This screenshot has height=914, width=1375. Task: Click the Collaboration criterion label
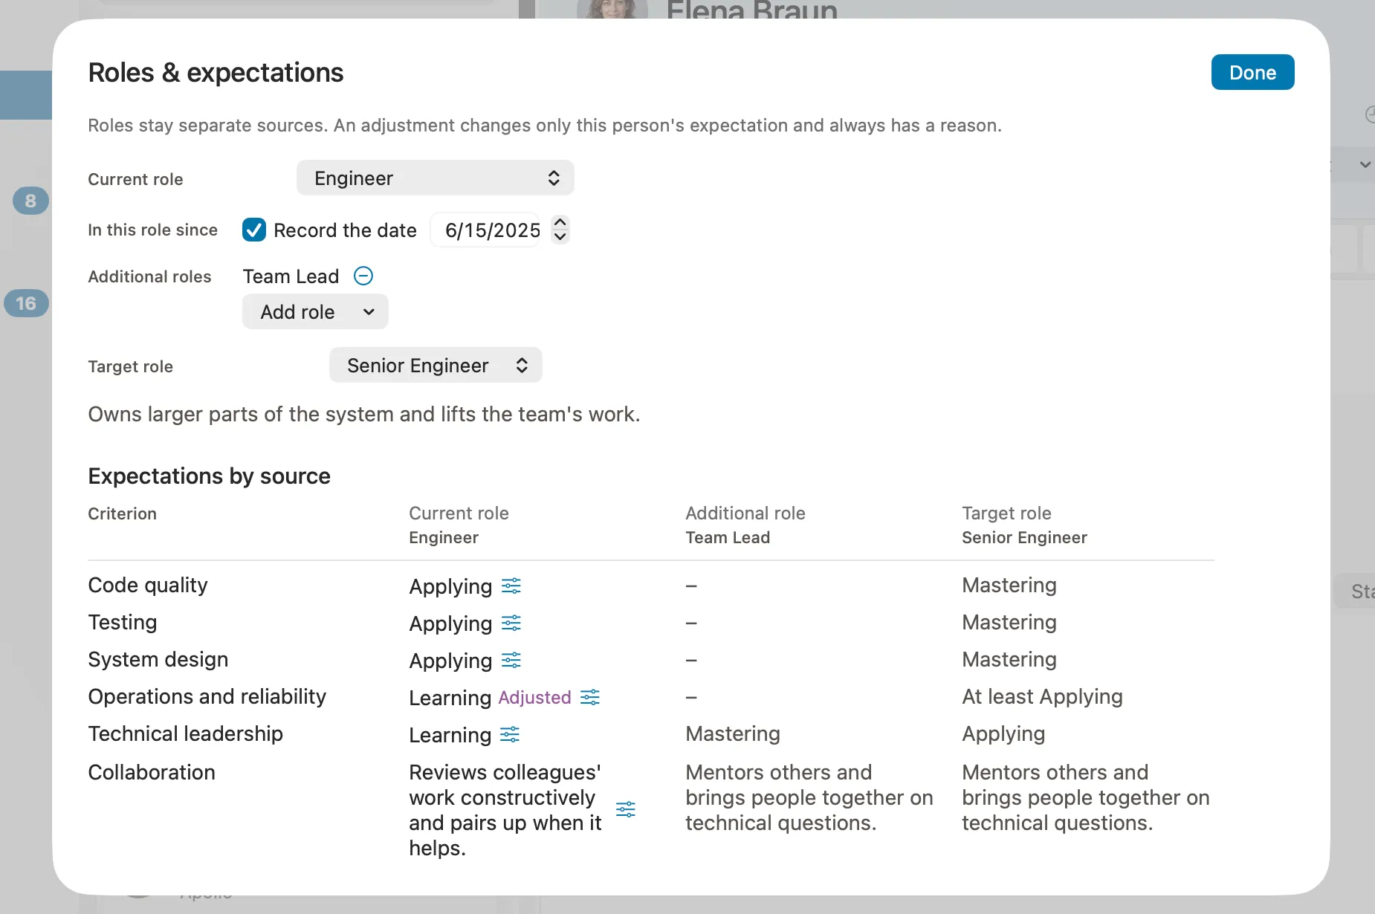pyautogui.click(x=152, y=772)
